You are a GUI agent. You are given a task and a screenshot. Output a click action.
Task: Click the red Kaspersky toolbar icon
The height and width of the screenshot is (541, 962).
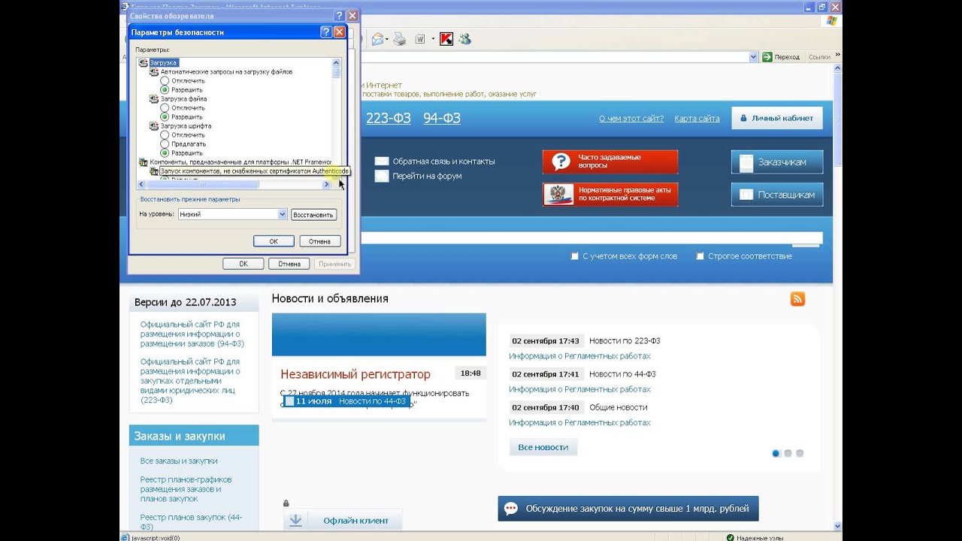[446, 39]
